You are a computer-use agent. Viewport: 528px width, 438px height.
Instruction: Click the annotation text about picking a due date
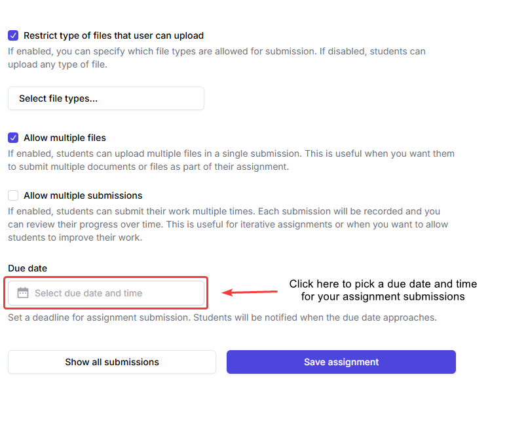coord(383,290)
